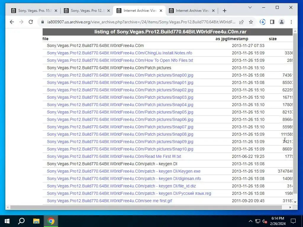Image resolution: width=303 pixels, height=227 pixels.
Task: Close the last Internet Archive tab
Action: pos(213,11)
